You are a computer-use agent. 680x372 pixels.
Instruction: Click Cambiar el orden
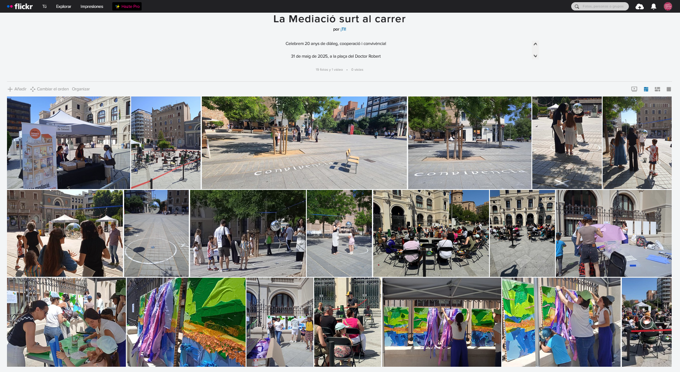[x=49, y=89]
